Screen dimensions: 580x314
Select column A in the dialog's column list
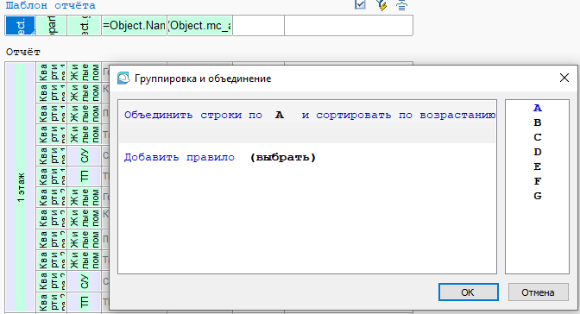coord(538,108)
